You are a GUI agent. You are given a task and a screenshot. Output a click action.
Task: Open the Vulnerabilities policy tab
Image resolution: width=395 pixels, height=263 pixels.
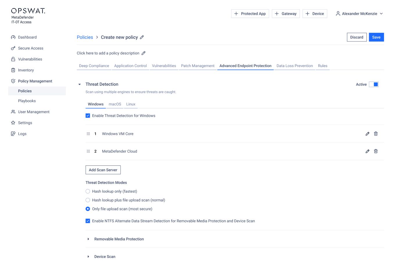coord(164,66)
